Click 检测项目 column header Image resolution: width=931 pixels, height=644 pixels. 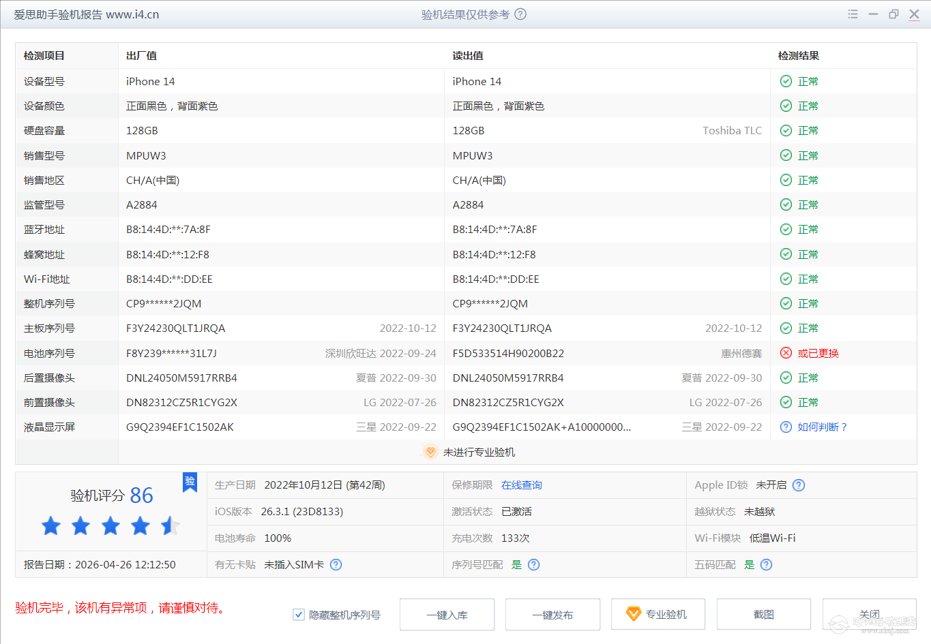(x=44, y=56)
